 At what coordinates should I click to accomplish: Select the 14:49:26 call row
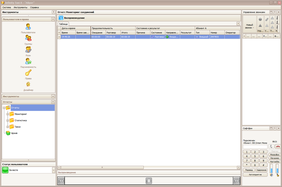[149, 37]
